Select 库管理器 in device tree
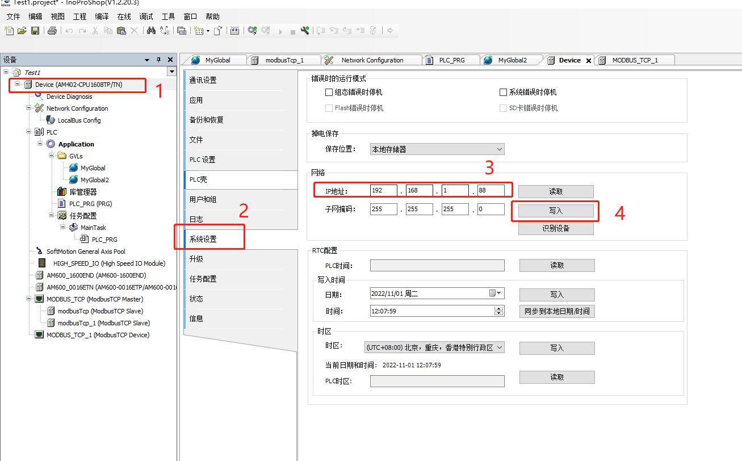The width and height of the screenshot is (742, 461). [x=83, y=192]
